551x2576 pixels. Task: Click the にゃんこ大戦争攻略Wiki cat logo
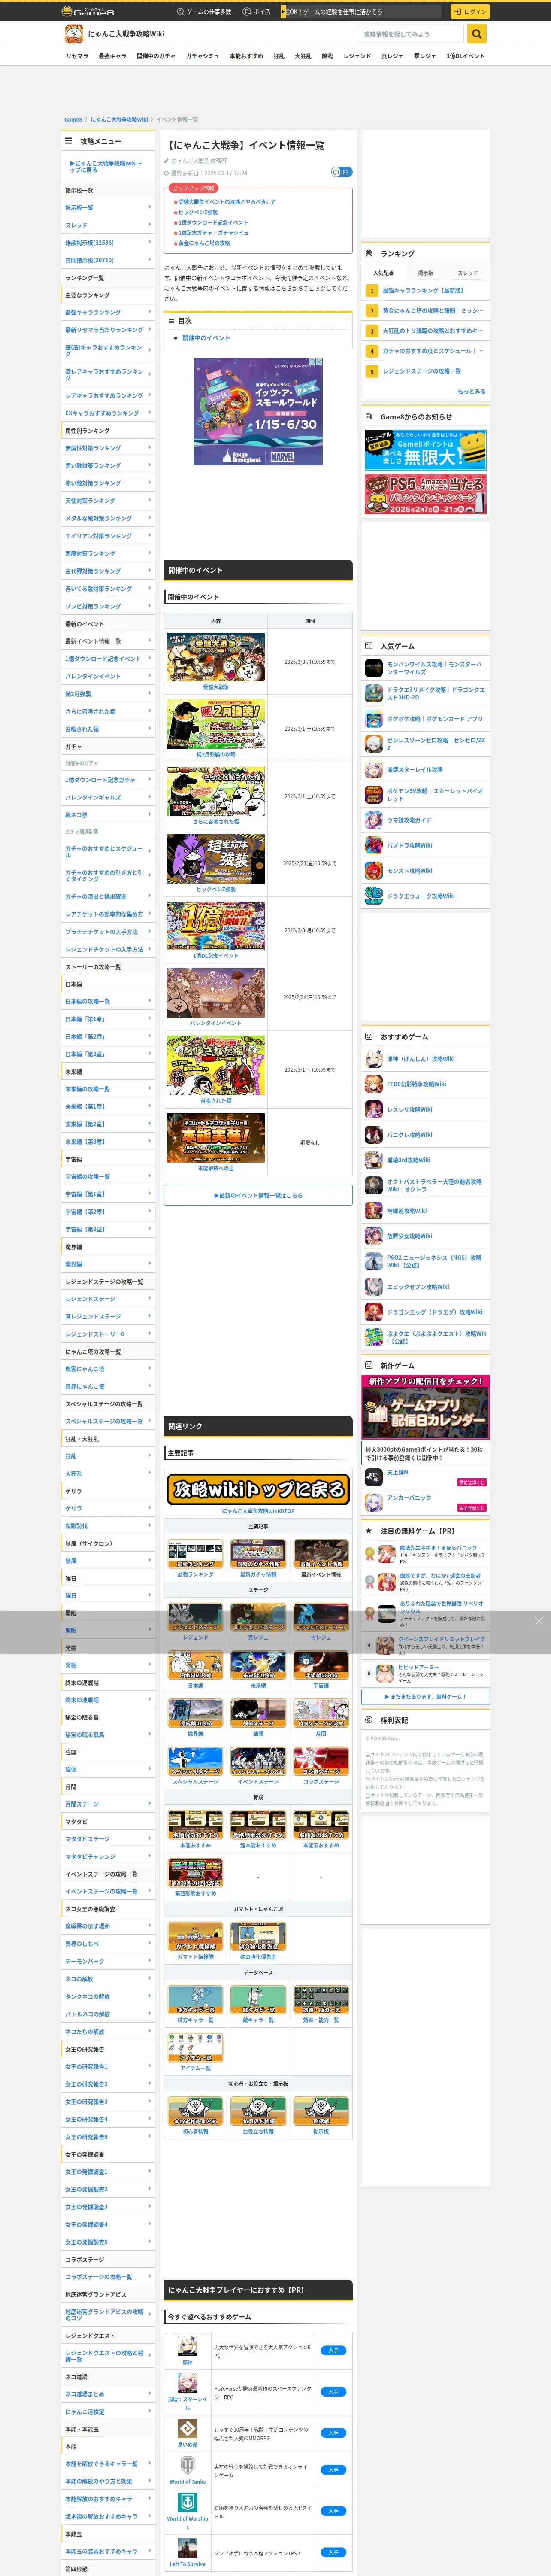click(x=74, y=34)
